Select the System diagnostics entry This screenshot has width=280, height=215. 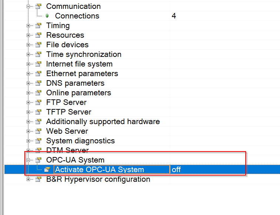click(x=81, y=141)
